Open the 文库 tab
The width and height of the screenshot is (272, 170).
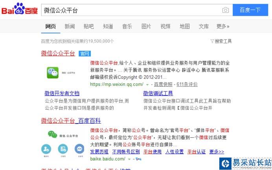coord(204,26)
